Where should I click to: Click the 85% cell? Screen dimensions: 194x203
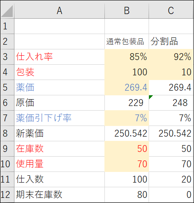[x=127, y=57]
